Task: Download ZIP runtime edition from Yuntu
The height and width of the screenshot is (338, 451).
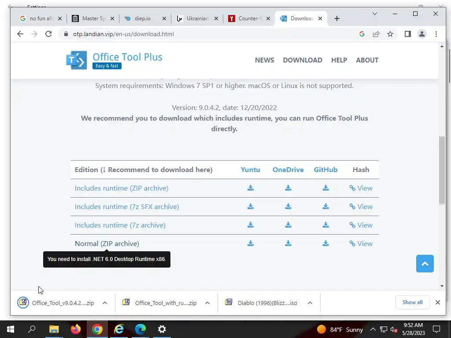Action: click(x=251, y=188)
